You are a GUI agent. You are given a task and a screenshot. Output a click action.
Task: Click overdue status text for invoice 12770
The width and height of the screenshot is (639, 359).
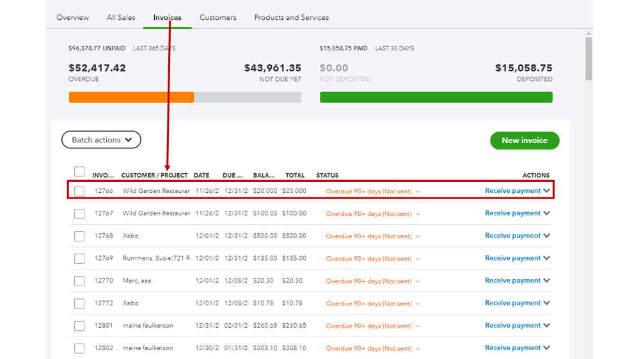click(369, 281)
